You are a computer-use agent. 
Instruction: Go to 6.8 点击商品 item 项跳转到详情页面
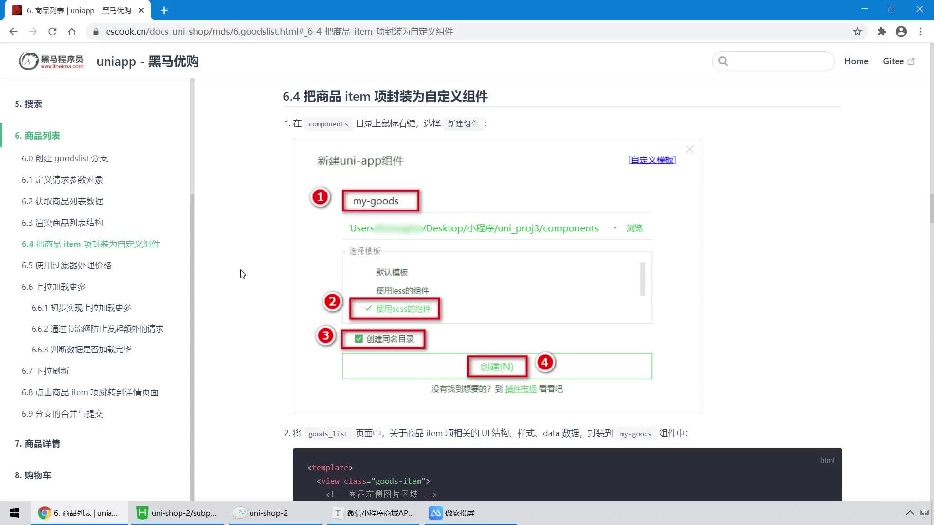[90, 392]
